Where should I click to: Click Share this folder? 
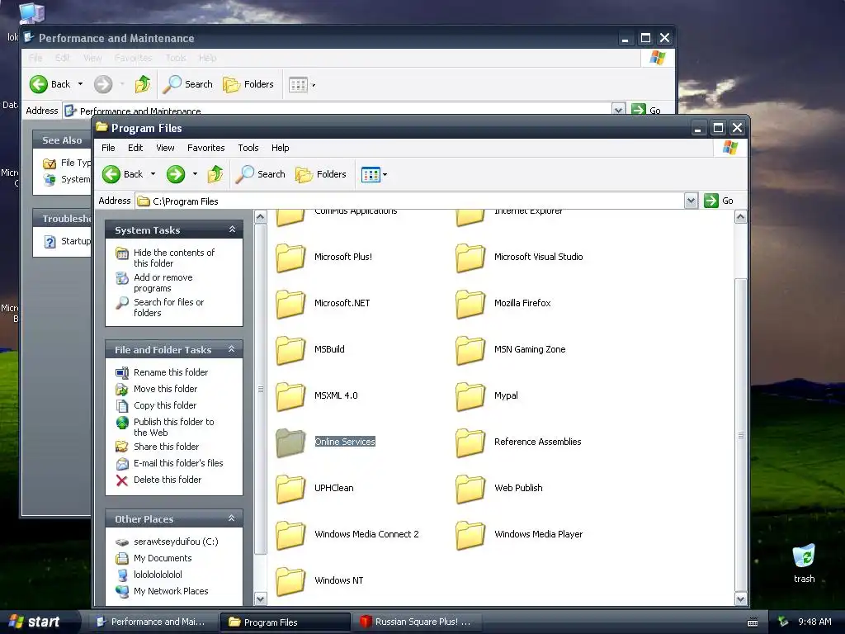[166, 447]
